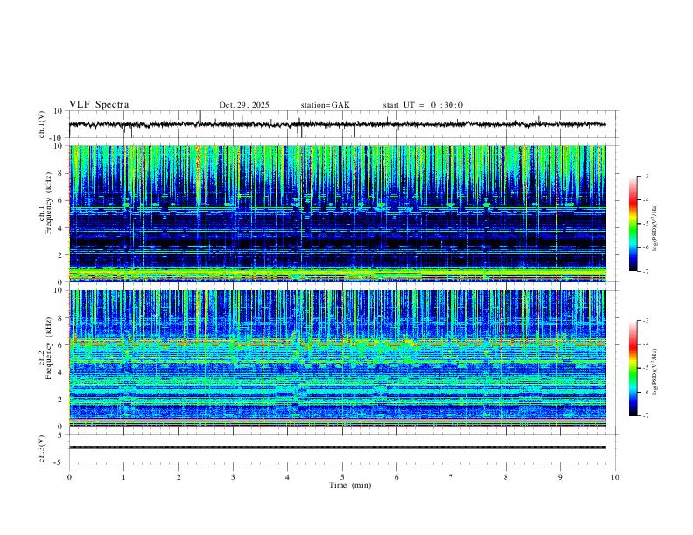Click the lower color bar's log(PSD) label
The height and width of the screenshot is (535, 693).
654,372
